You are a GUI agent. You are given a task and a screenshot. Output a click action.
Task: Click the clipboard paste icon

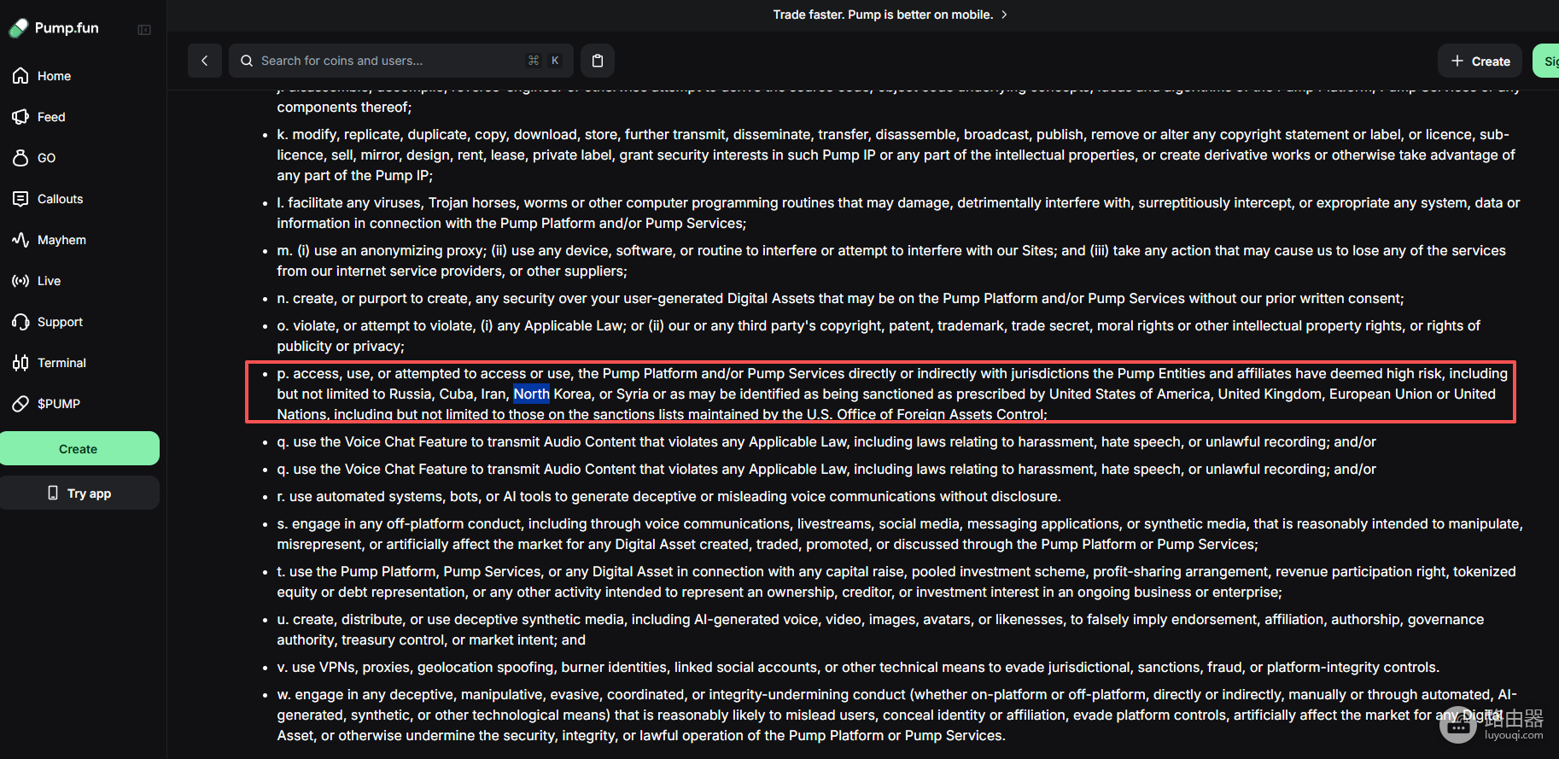click(598, 61)
